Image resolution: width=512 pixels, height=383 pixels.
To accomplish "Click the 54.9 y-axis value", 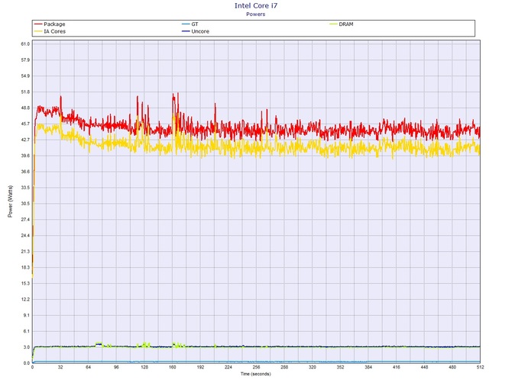I will [25, 76].
